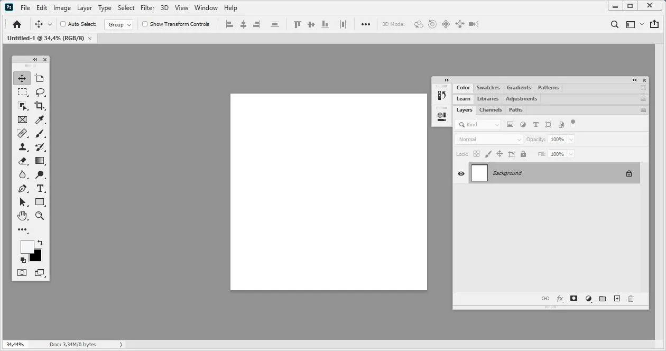
Task: Switch to the Channels tab
Action: tap(490, 109)
